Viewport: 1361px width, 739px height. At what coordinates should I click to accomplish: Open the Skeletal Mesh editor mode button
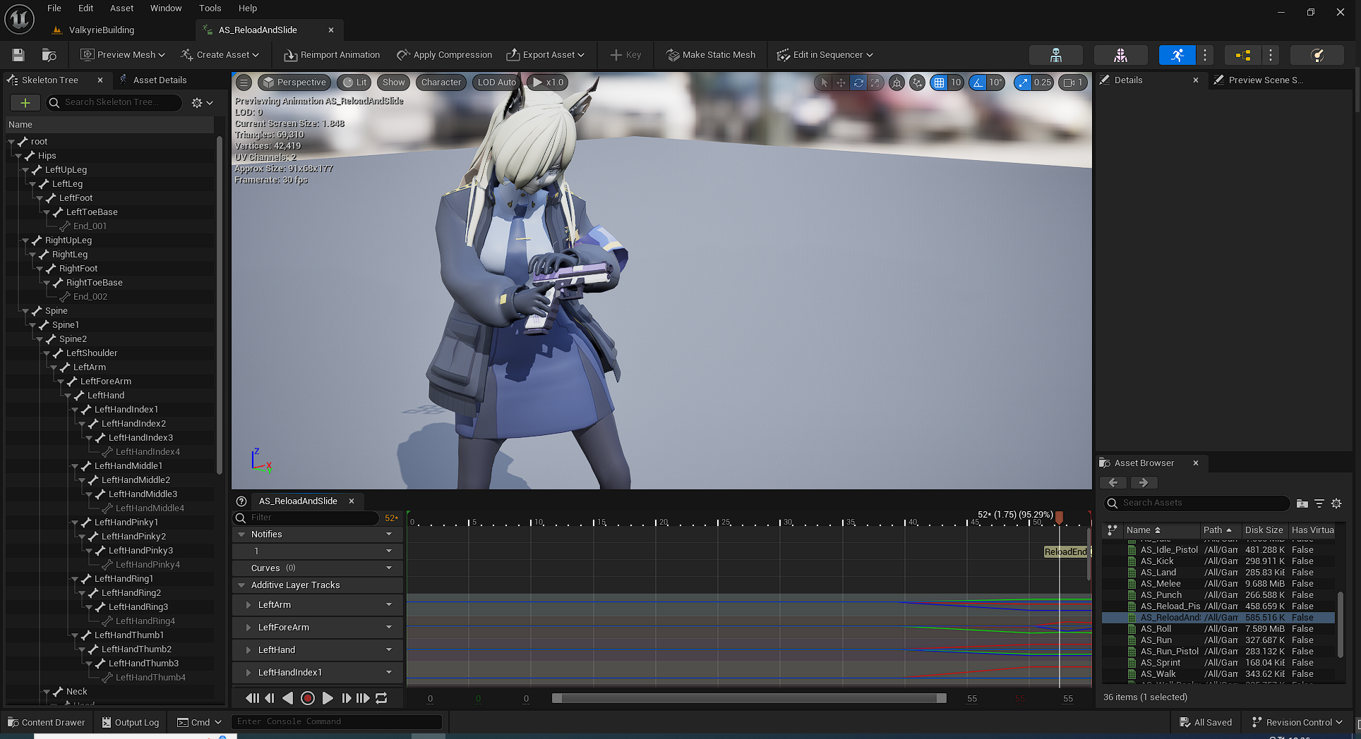click(1120, 55)
